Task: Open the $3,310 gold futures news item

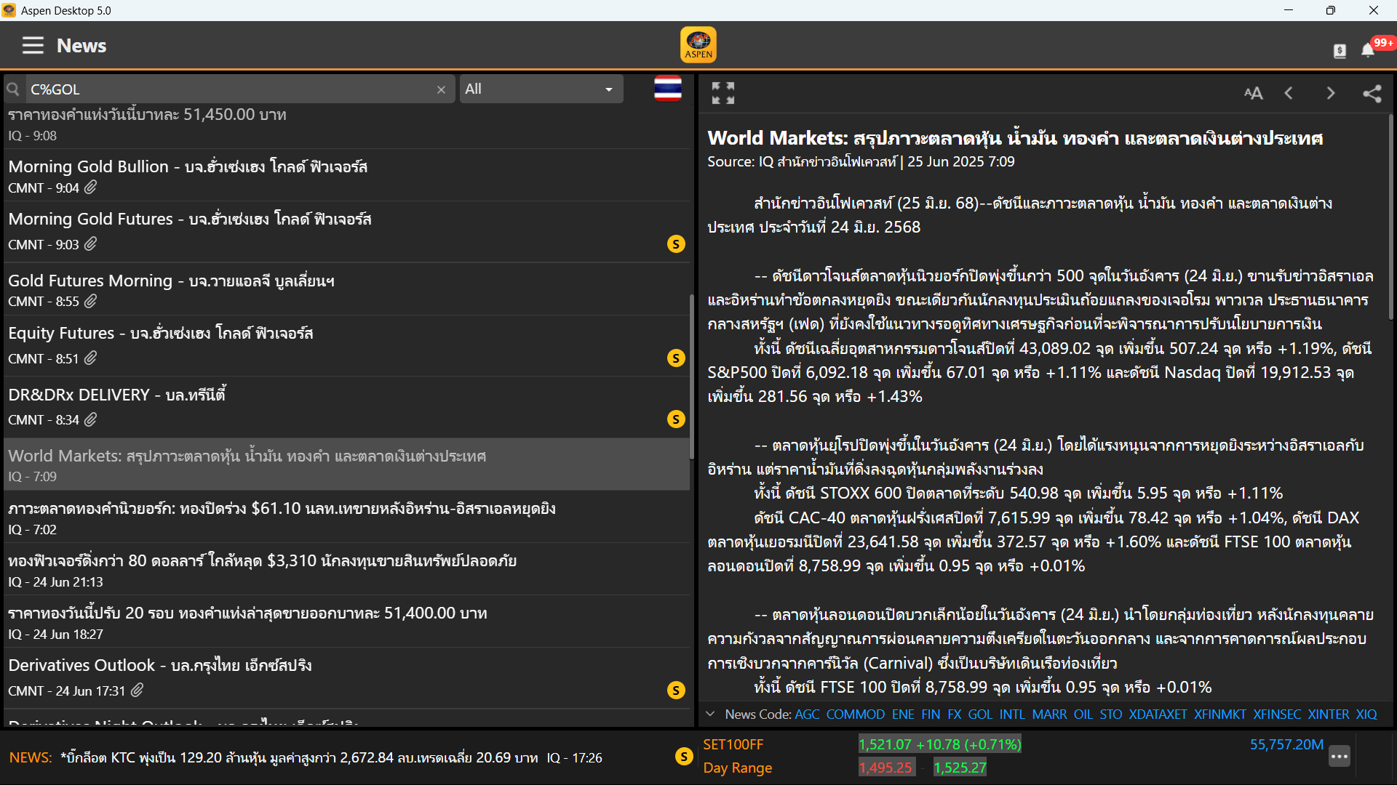Action: pyautogui.click(x=346, y=570)
